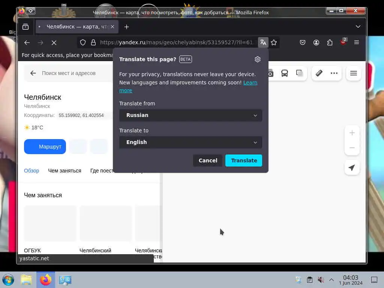This screenshot has width=384, height=288.
Task: Open Yandex Maps hamburger menu
Action: [353, 73]
